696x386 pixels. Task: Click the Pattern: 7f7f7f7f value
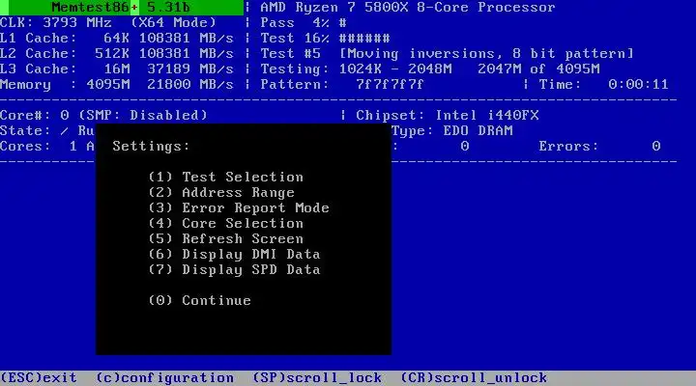click(x=342, y=85)
